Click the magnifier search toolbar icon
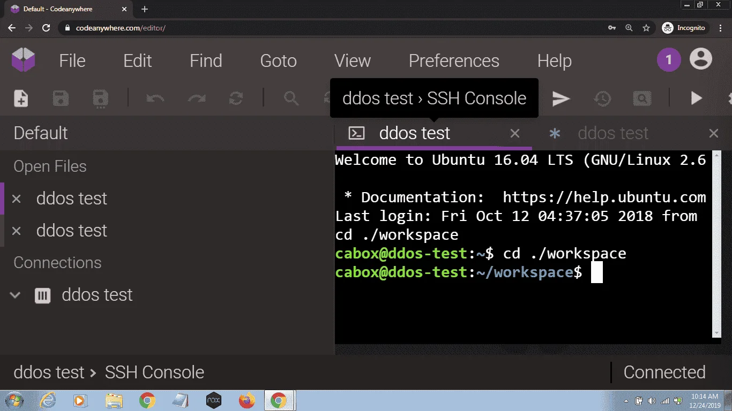 pyautogui.click(x=291, y=98)
